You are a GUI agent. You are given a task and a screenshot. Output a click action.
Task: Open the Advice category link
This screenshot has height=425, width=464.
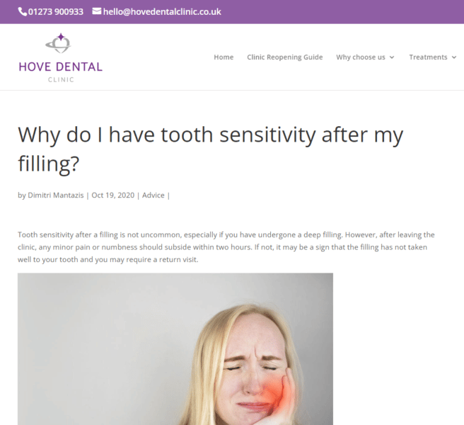153,195
